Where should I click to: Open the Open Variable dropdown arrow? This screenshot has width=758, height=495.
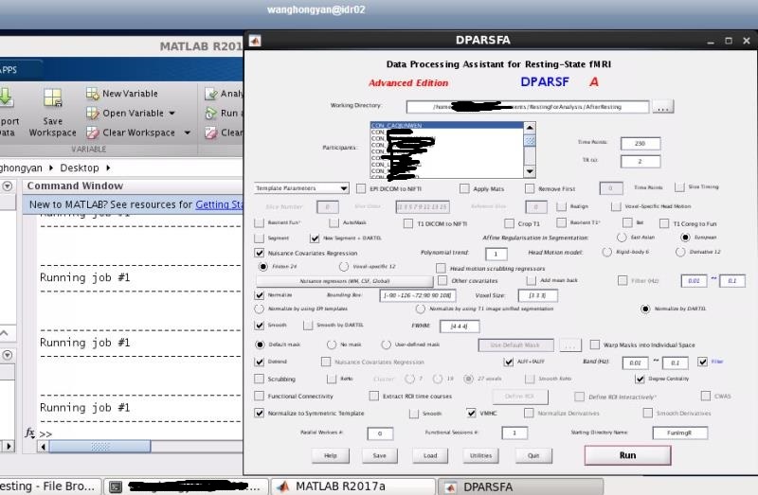click(171, 113)
